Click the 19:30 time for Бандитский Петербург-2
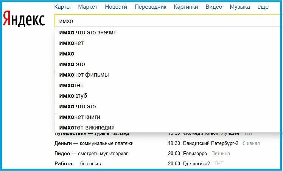Image resolution: width=283 pixels, height=171 pixels. [x=174, y=143]
